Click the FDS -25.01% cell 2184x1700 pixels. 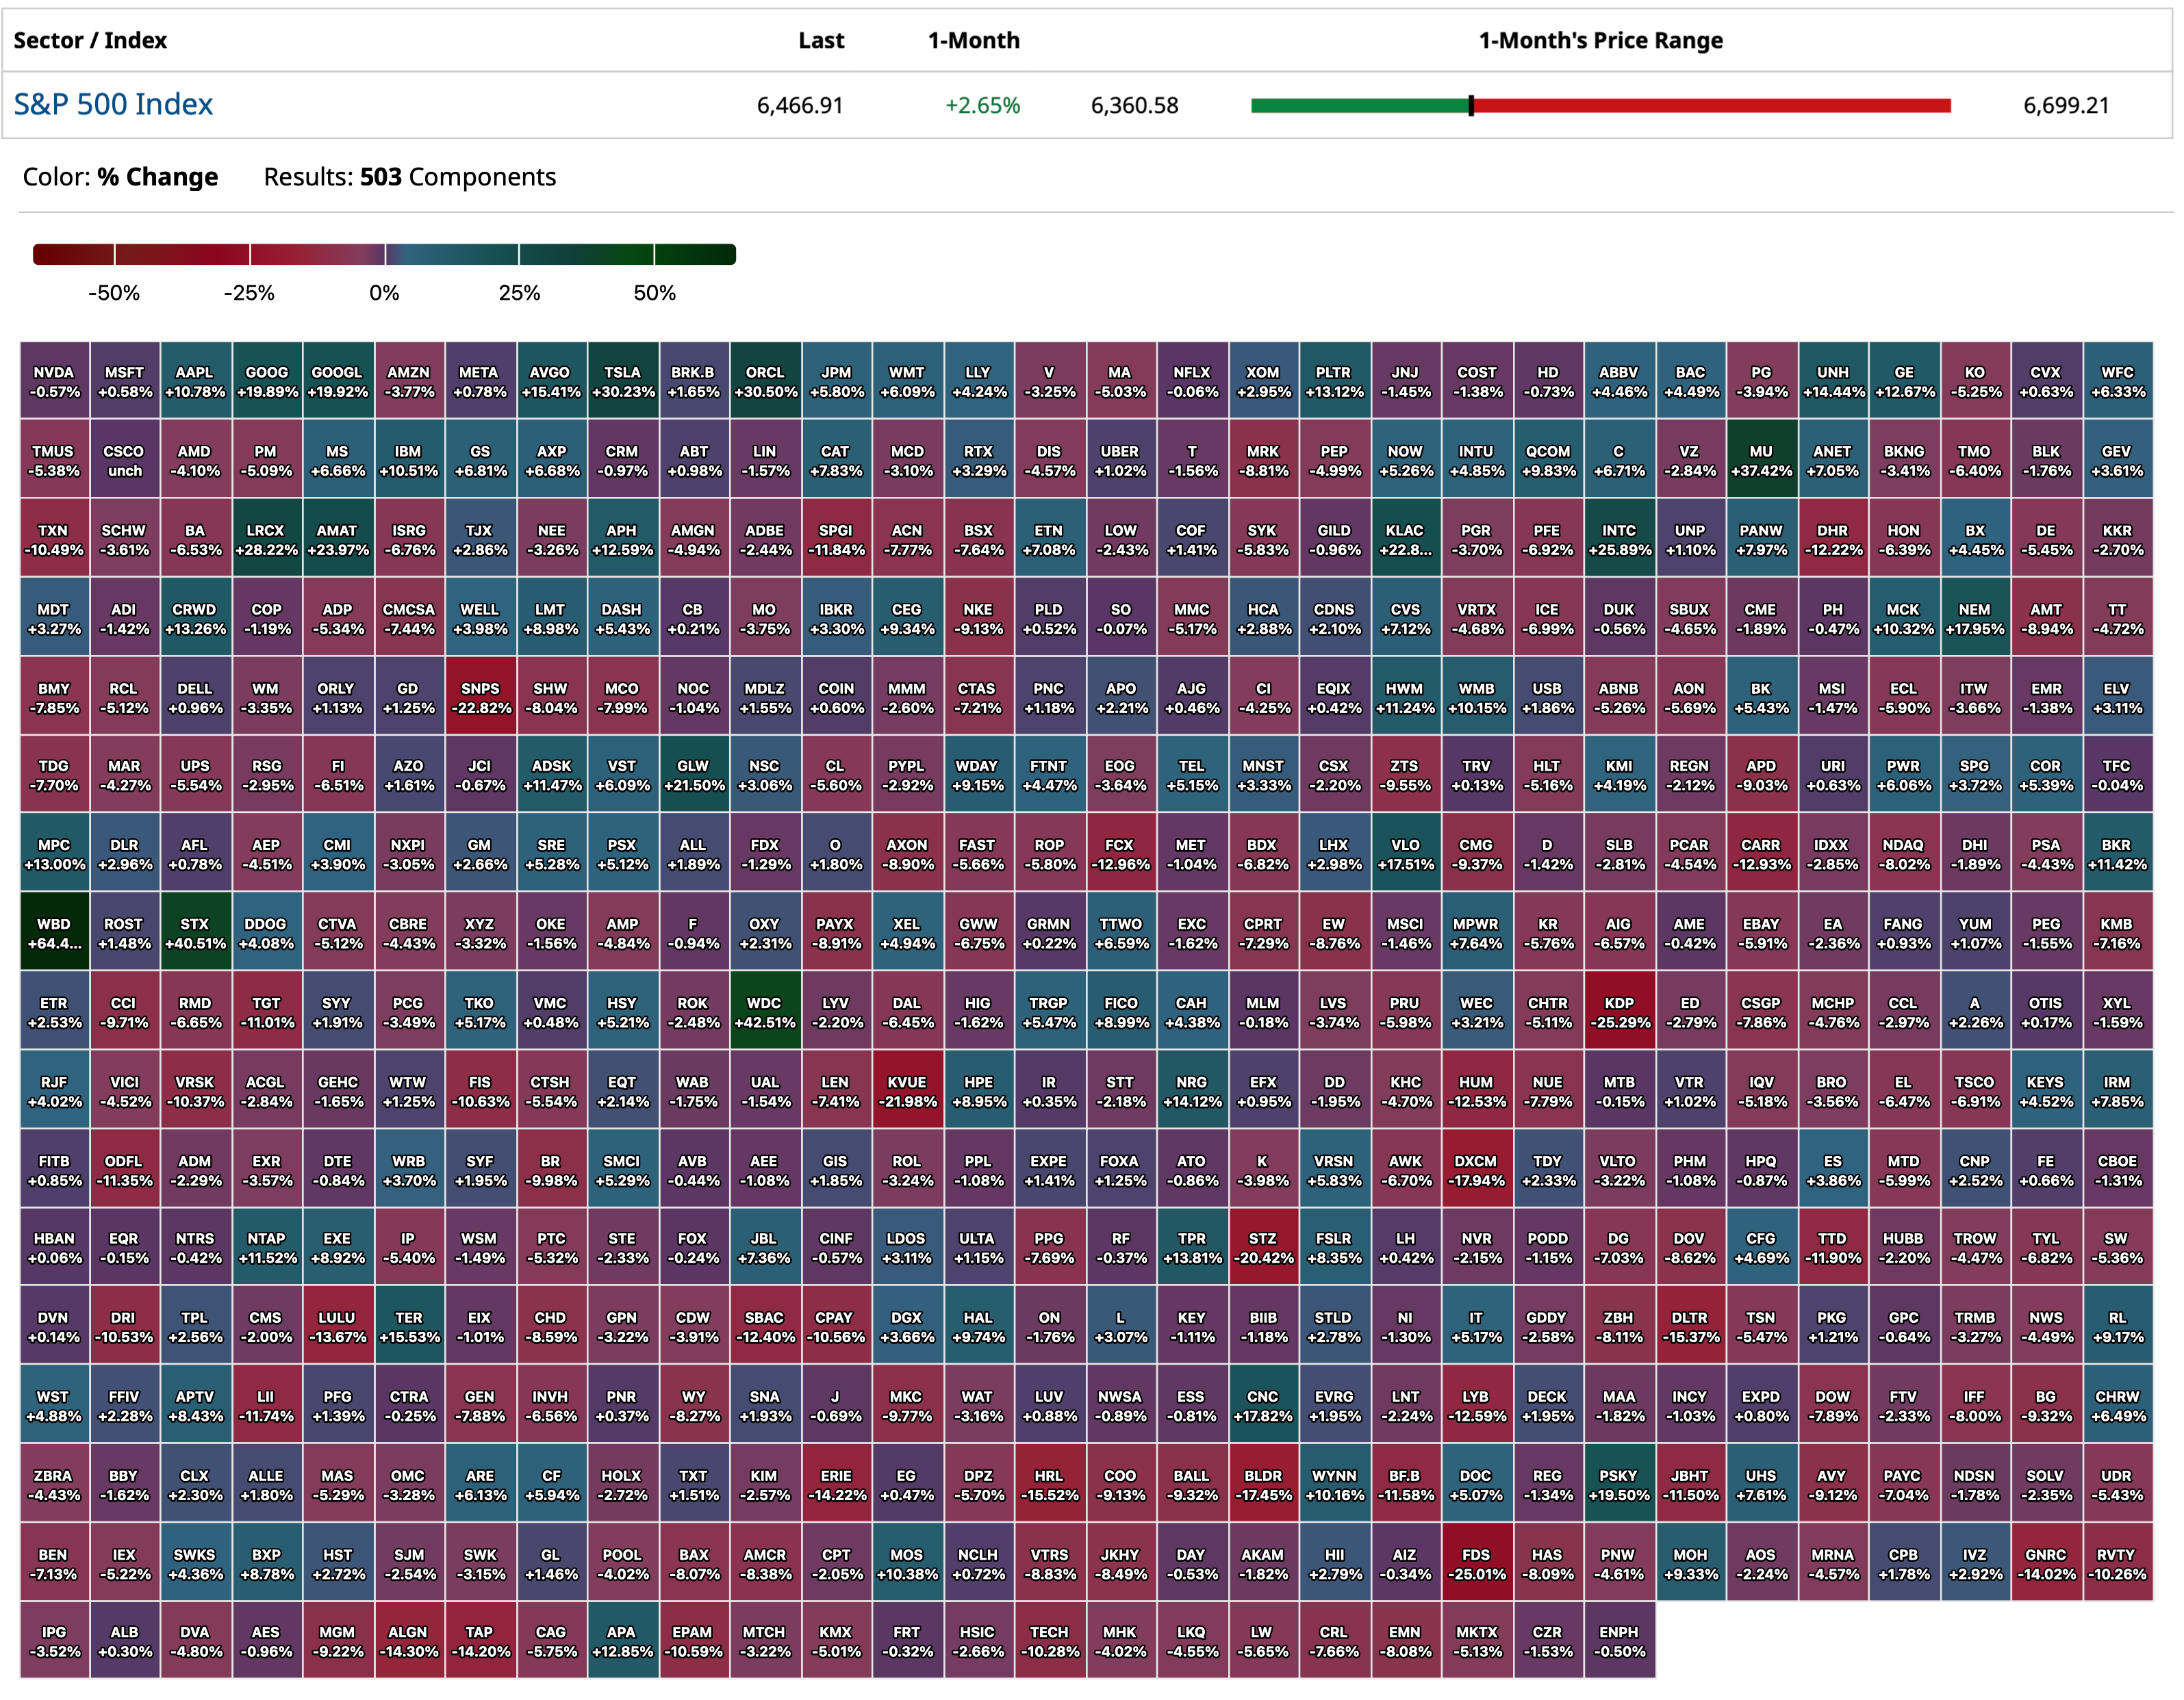tap(1476, 1564)
